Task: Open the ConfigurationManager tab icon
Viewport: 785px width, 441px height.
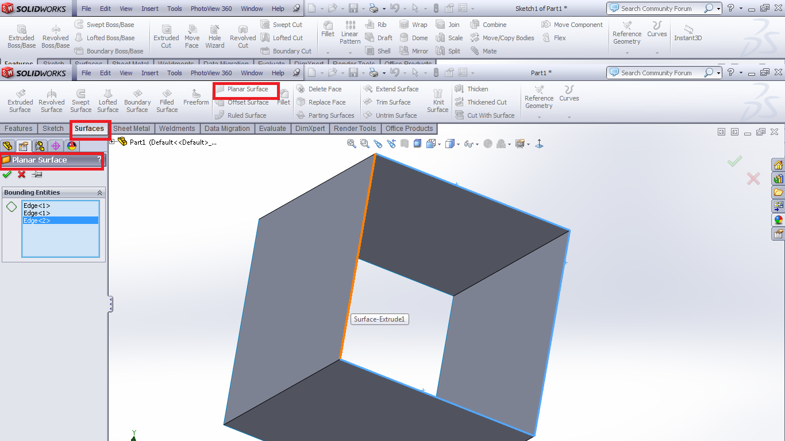Action: pyautogui.click(x=39, y=146)
